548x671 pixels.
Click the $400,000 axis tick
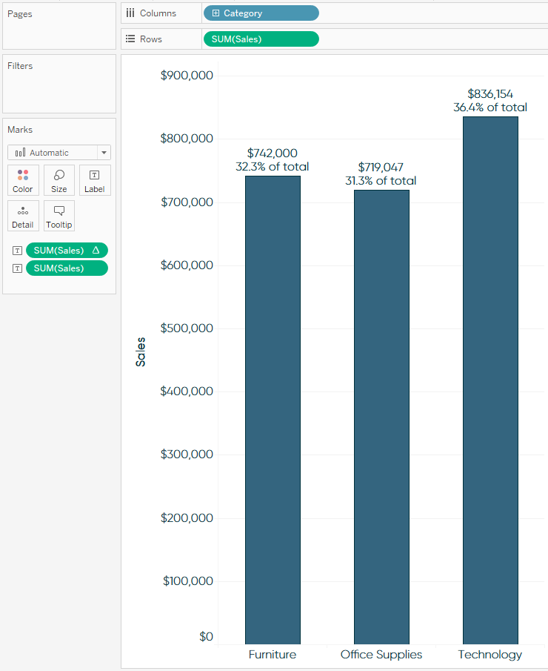coord(187,391)
